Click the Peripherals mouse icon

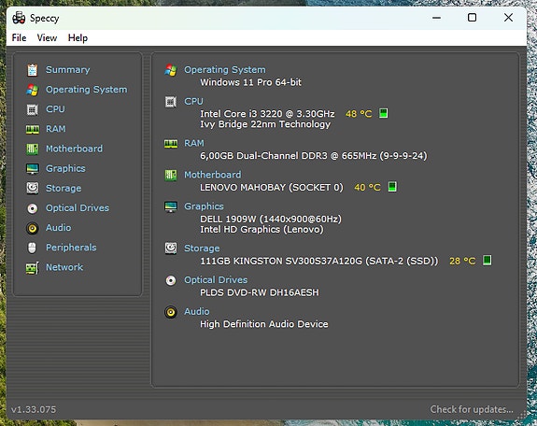32,248
